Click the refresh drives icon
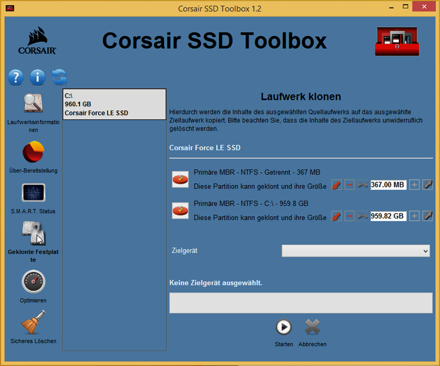The image size is (440, 366). [59, 77]
